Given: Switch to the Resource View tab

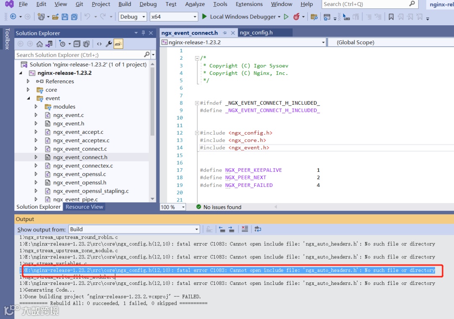Looking at the screenshot, I should (84, 207).
